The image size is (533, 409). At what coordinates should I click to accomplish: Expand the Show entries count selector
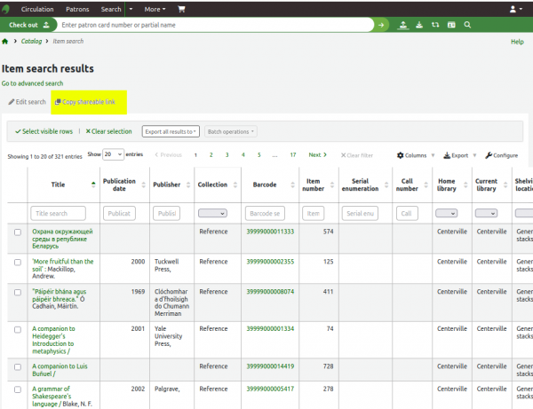click(x=113, y=154)
